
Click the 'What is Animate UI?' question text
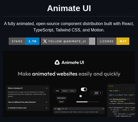pyautogui.click(x=15, y=88)
